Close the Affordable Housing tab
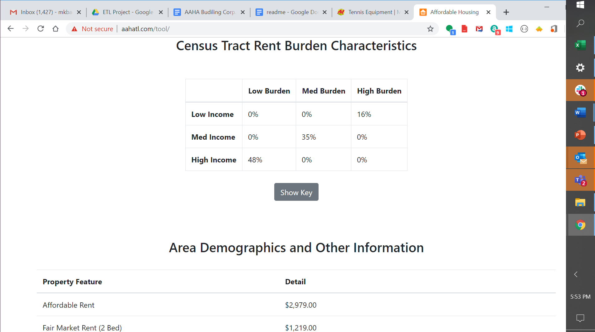Image resolution: width=595 pixels, height=332 pixels. point(488,12)
